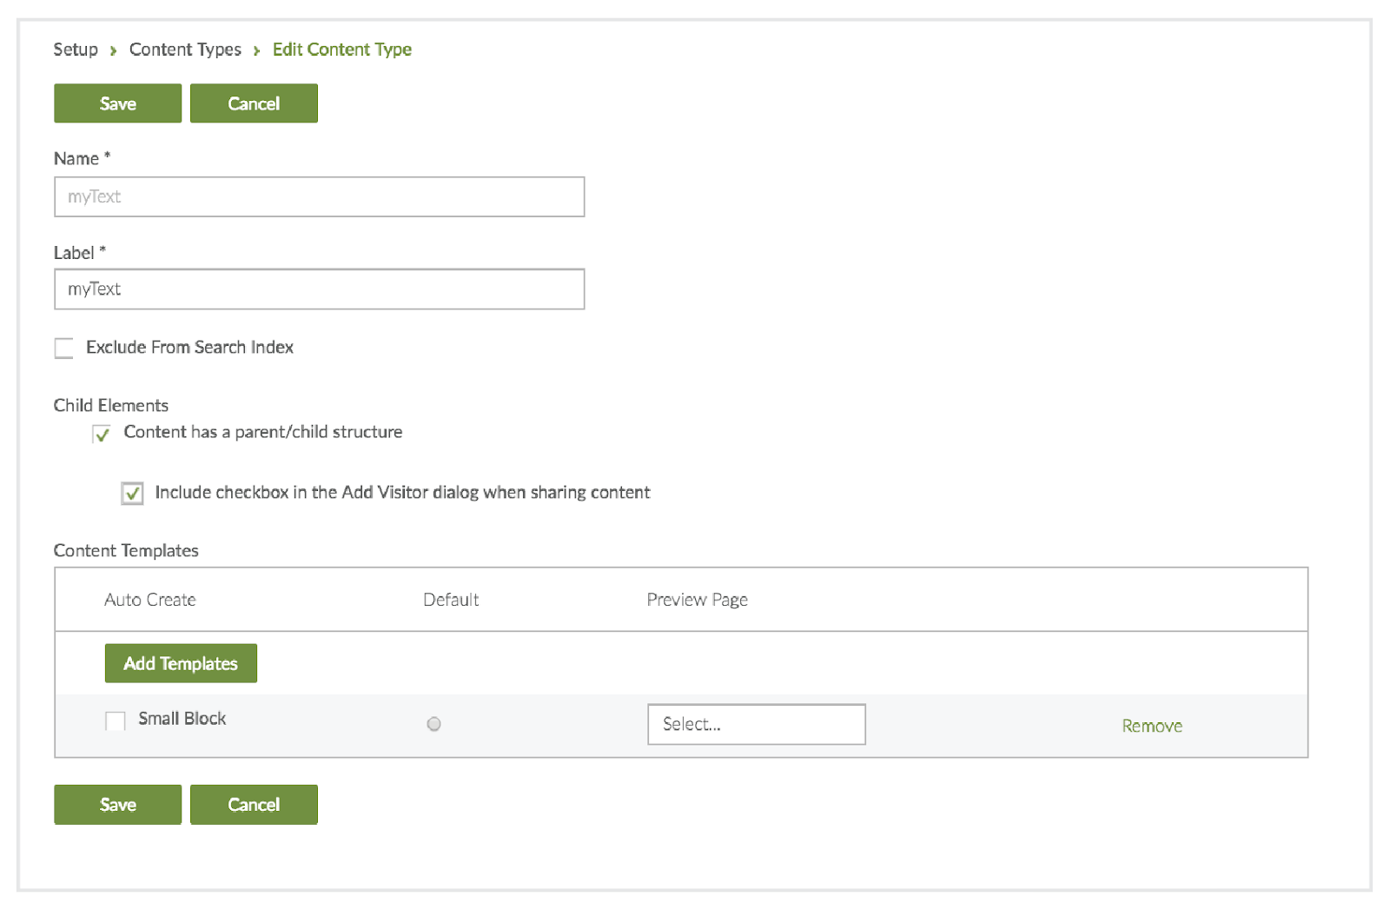The height and width of the screenshot is (910, 1390).
Task: Enable Exclude From Search Index checkbox
Action: [64, 349]
